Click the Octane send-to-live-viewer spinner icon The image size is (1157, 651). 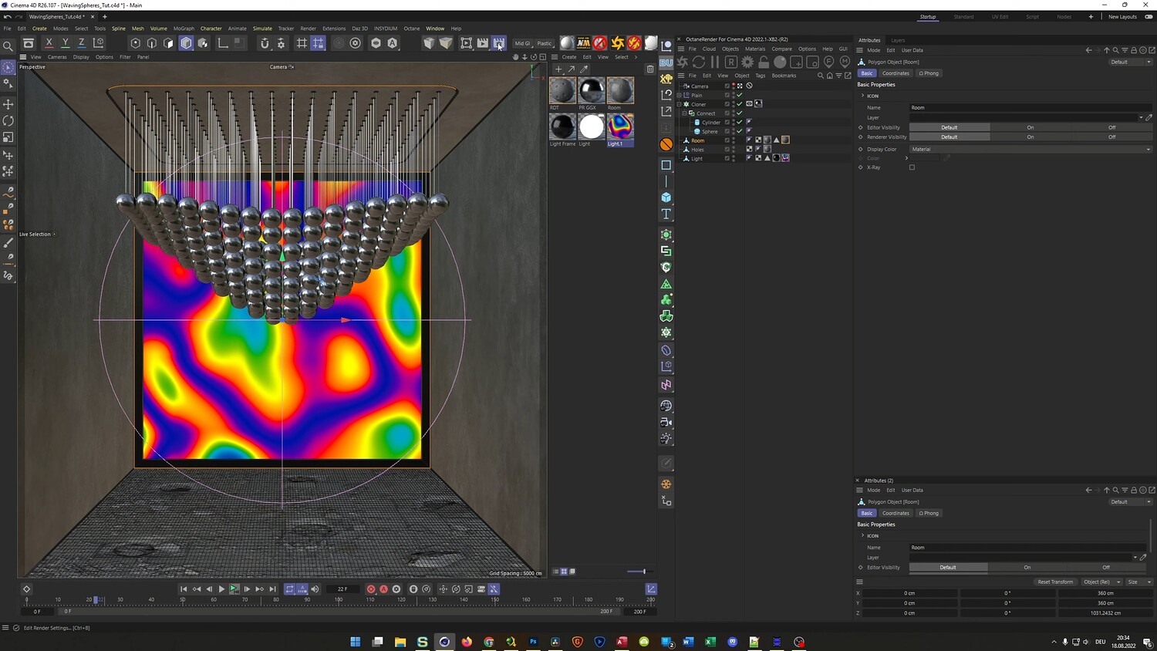point(682,62)
